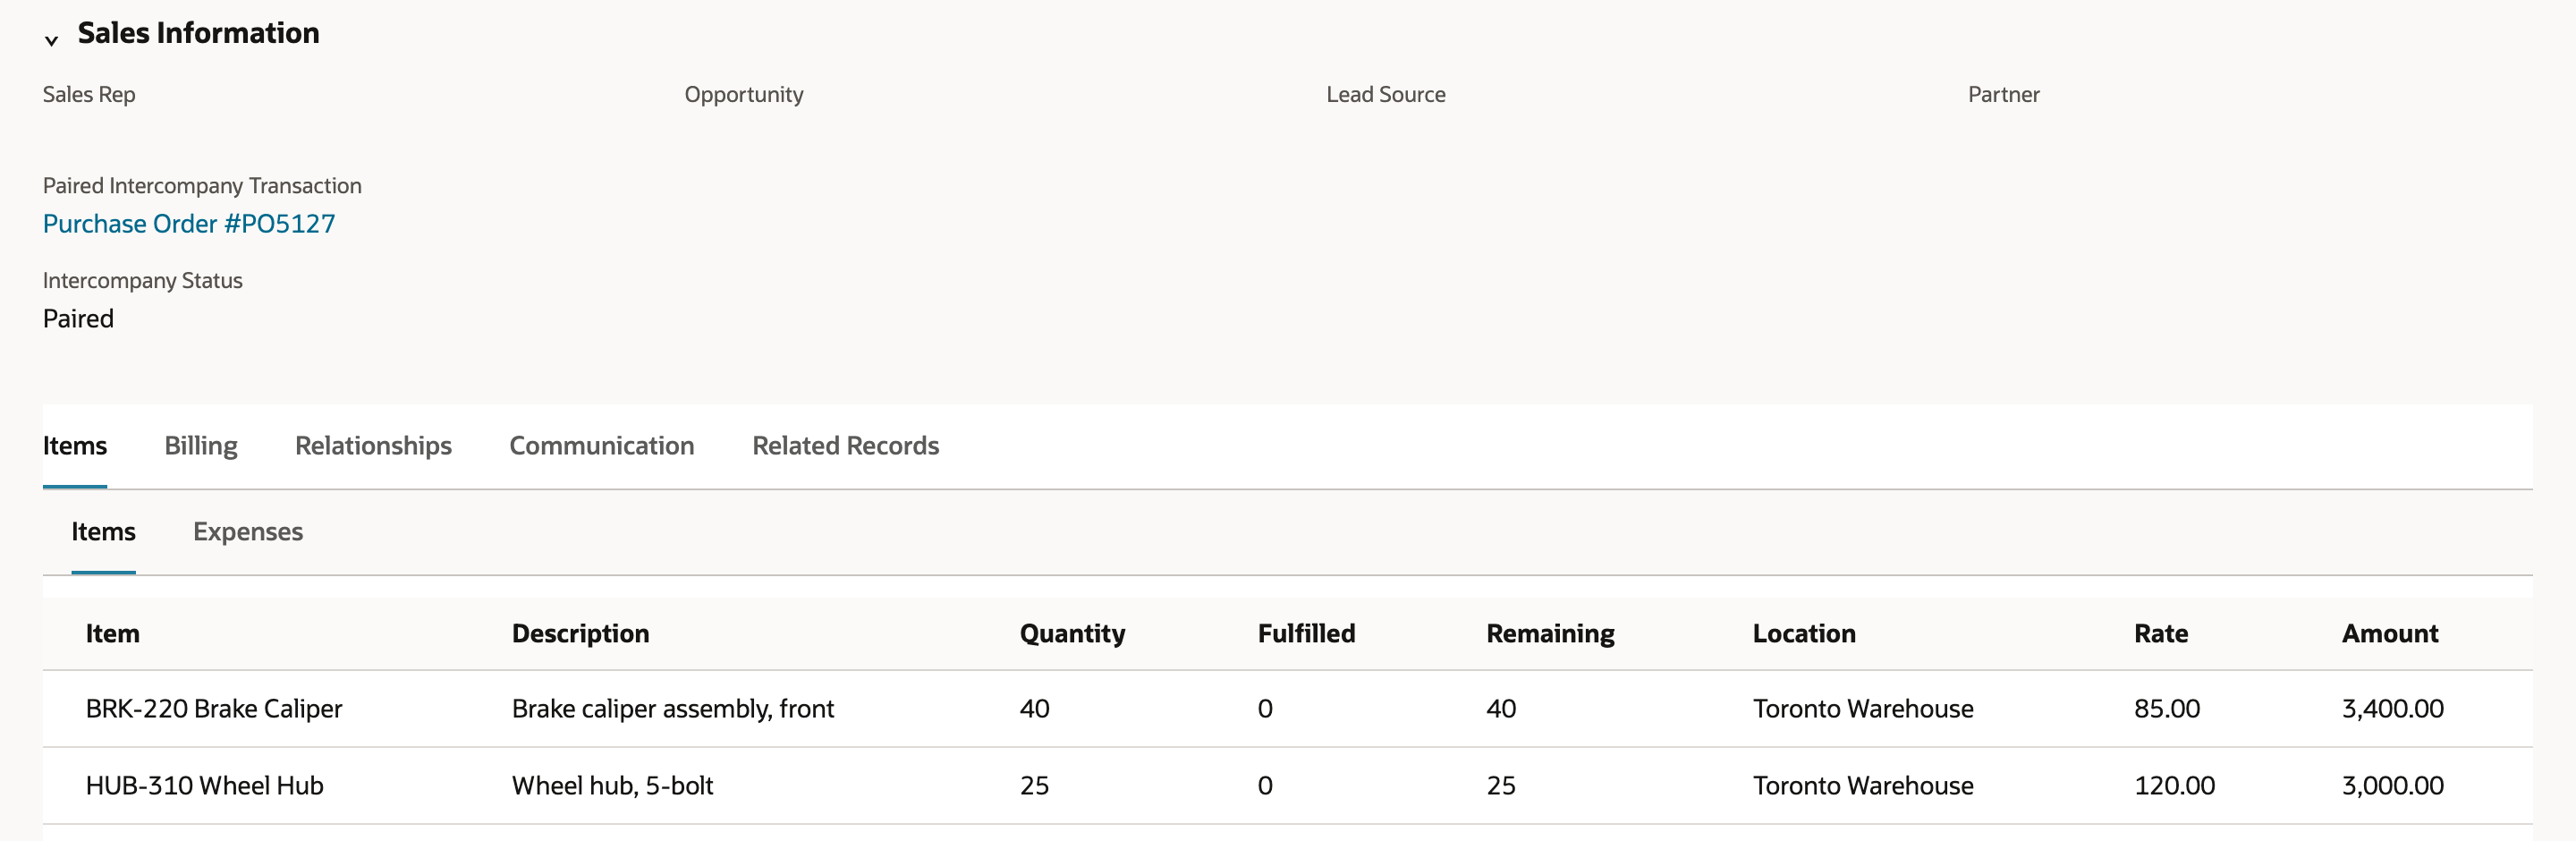Select the main Items tab beside Billing

[75, 445]
